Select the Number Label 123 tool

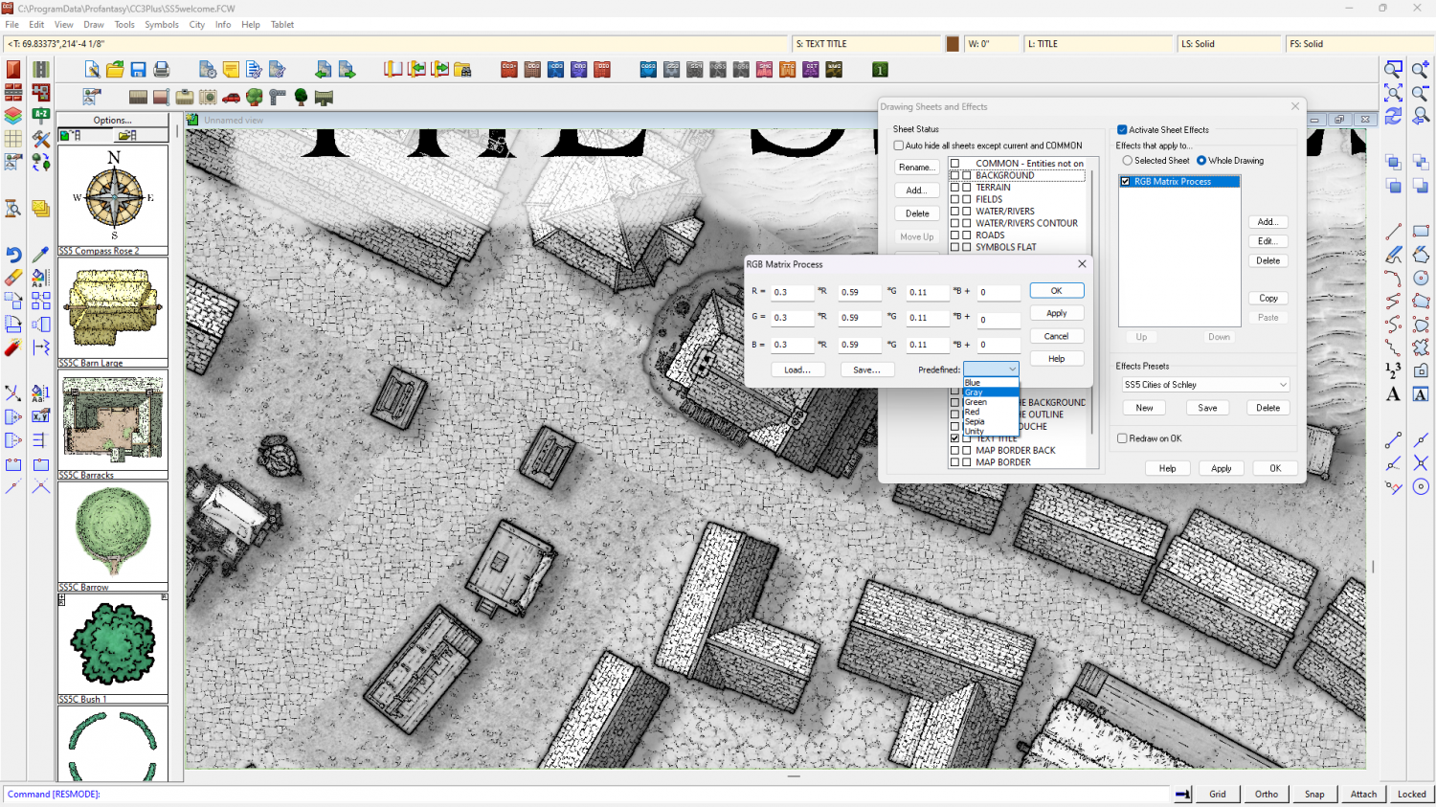tap(1393, 370)
